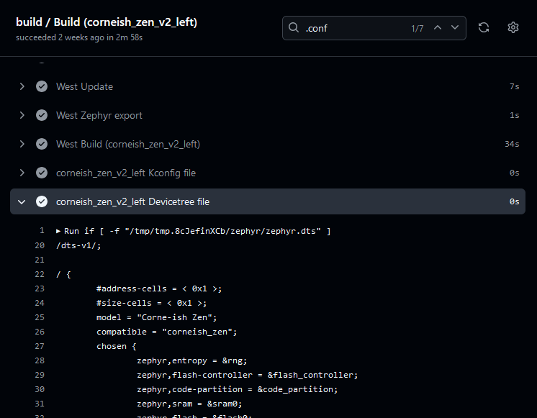This screenshot has width=537, height=418.
Task: Open the log settings gear menu
Action: coord(513,27)
